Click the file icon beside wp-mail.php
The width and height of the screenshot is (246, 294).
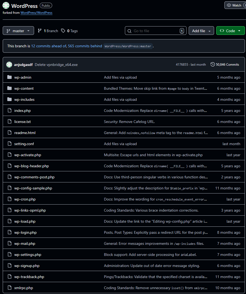tap(9, 243)
